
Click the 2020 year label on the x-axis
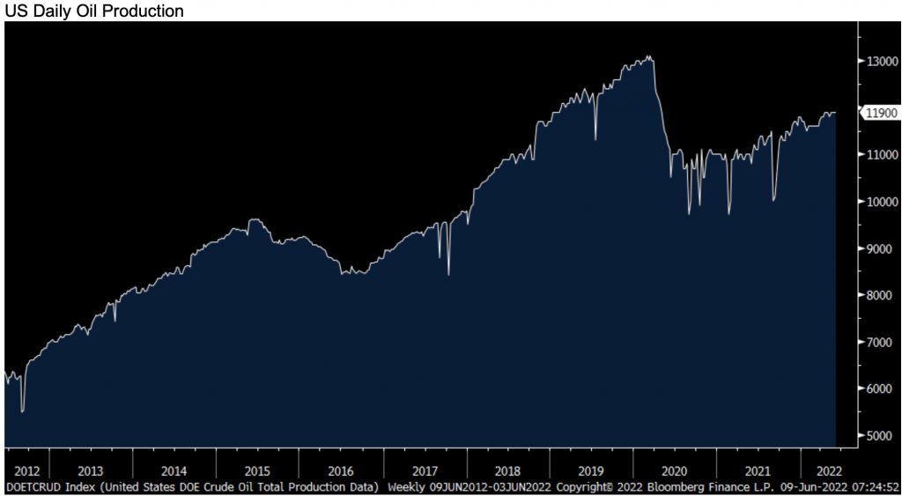point(675,470)
